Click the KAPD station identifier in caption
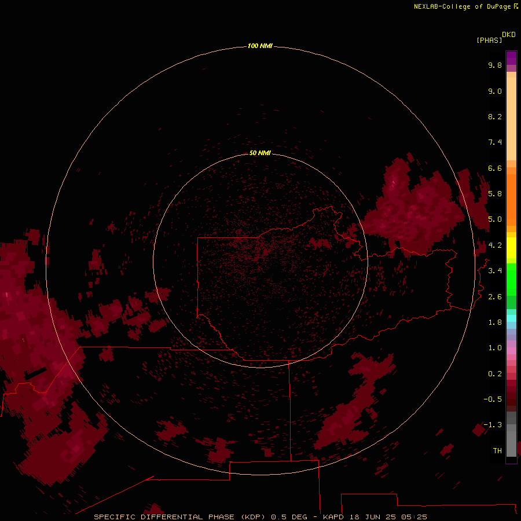 click(x=333, y=517)
